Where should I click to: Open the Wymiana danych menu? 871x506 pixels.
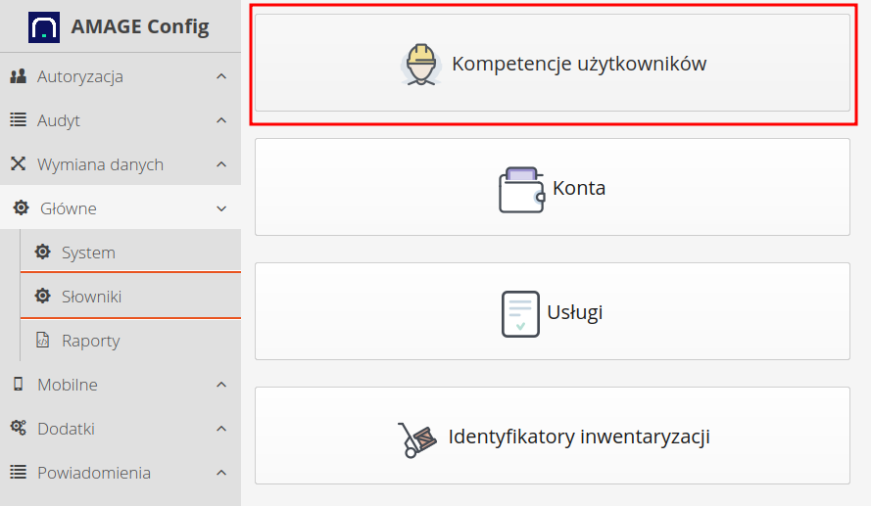100,164
